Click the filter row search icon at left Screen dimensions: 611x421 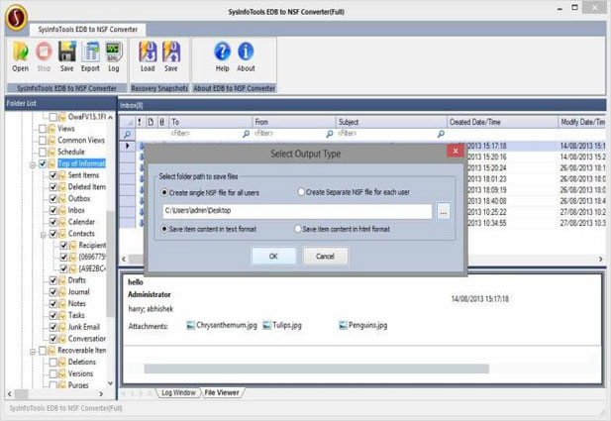(x=127, y=134)
